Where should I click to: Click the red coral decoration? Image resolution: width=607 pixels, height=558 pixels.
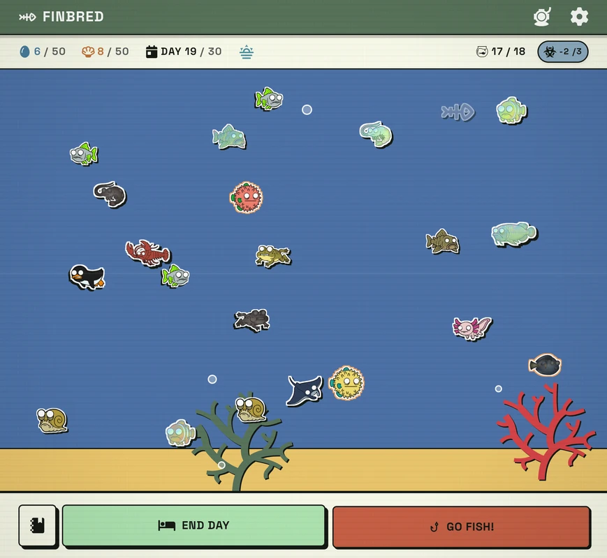544,429
